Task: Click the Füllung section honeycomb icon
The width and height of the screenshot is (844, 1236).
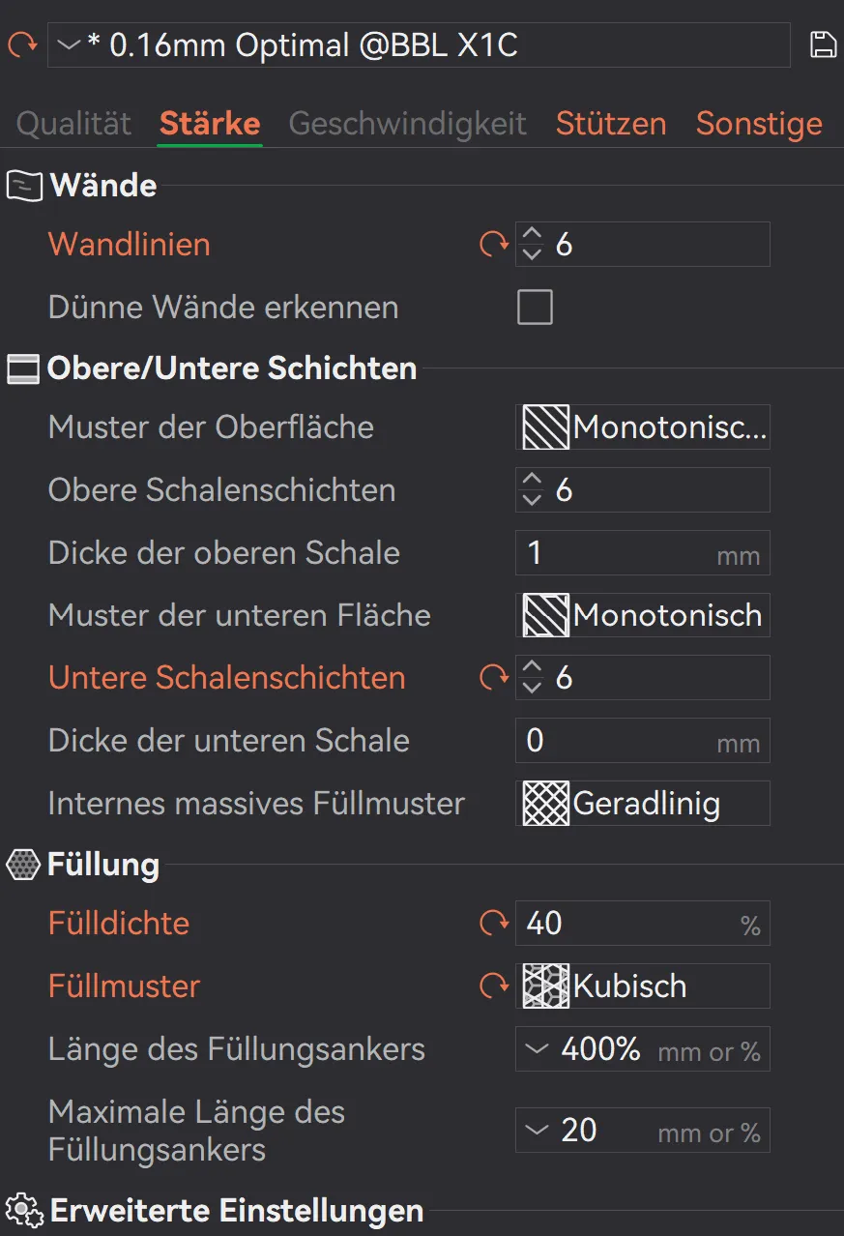Action: click(23, 864)
